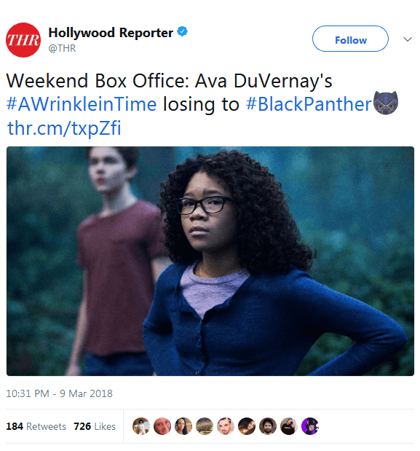Viewport: 420px width, 451px height.
Task: Open the #BlackPanther hashtag
Action: point(309,104)
